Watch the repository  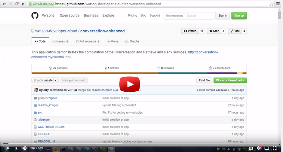tap(190, 31)
